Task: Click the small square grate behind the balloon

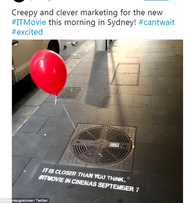Action: click(x=69, y=93)
